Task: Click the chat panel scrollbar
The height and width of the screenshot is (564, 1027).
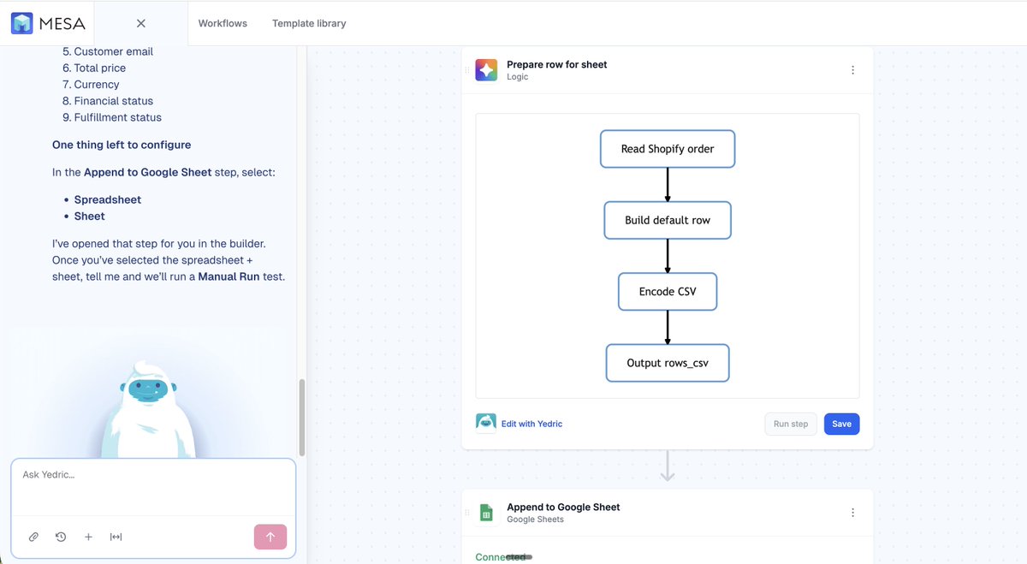Action: click(x=301, y=418)
